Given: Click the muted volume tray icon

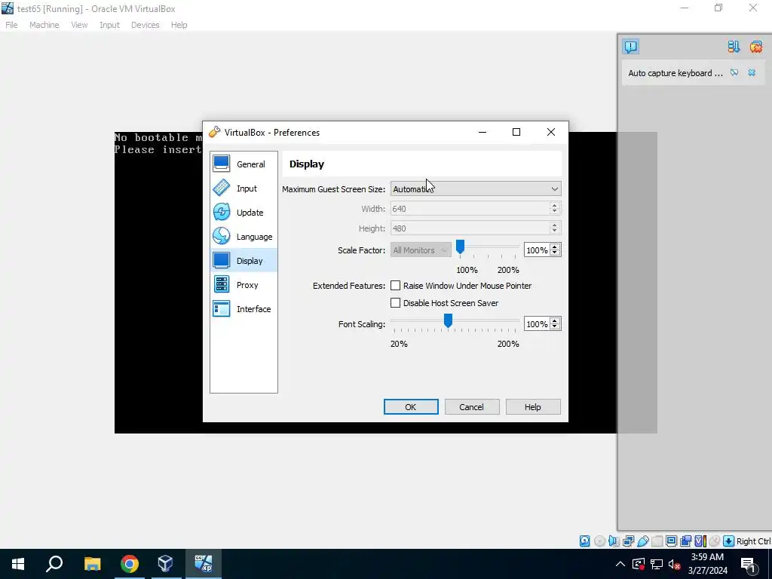Looking at the screenshot, I should (675, 564).
